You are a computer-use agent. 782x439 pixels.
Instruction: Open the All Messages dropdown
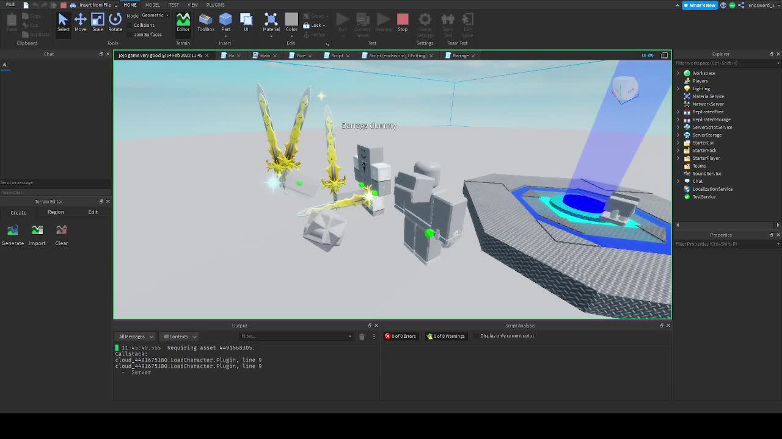(136, 337)
